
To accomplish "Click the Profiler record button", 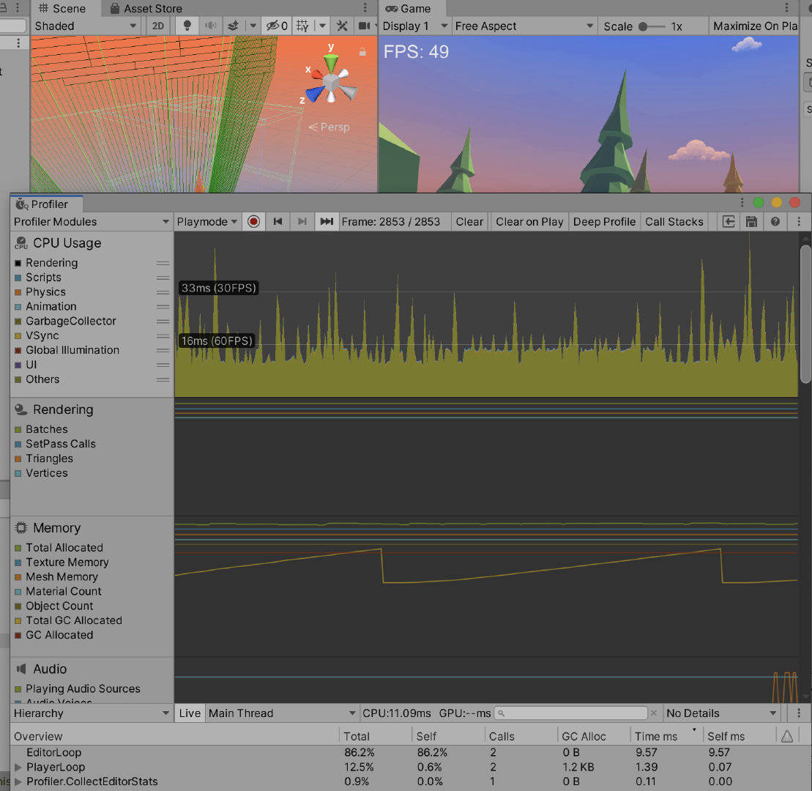I will [x=253, y=222].
